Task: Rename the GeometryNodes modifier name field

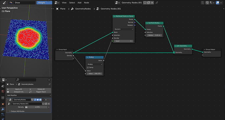Action: tap(22, 99)
